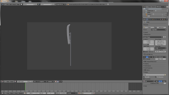Open the Modifiers wrench tab

click(x=157, y=19)
